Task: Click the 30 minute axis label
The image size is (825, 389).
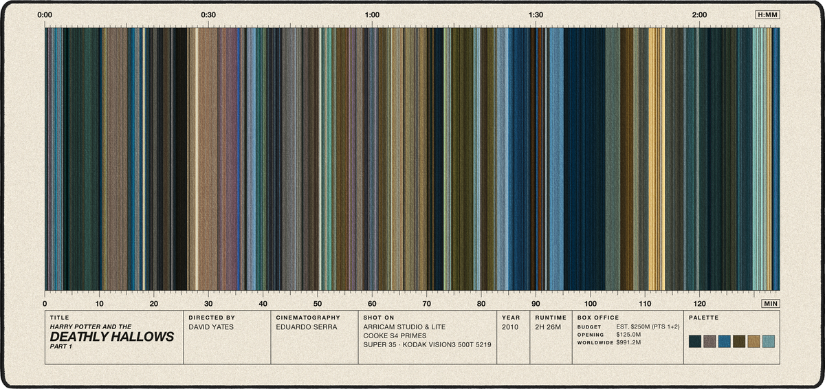Action: [x=208, y=303]
